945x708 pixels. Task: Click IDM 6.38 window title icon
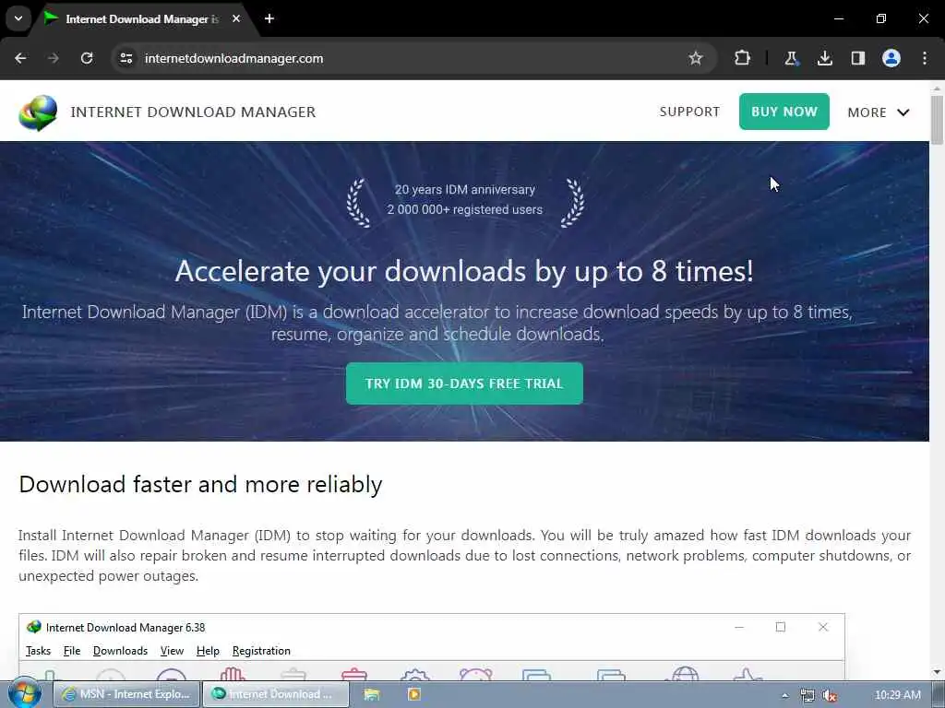pos(34,627)
